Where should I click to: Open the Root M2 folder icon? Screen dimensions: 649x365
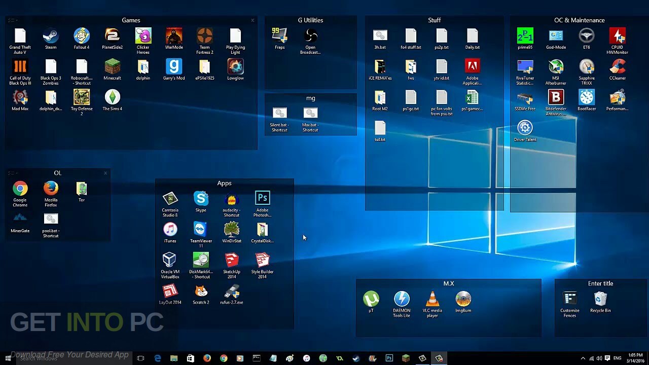pyautogui.click(x=380, y=100)
